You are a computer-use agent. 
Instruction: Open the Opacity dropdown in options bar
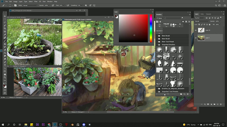point(49,5)
